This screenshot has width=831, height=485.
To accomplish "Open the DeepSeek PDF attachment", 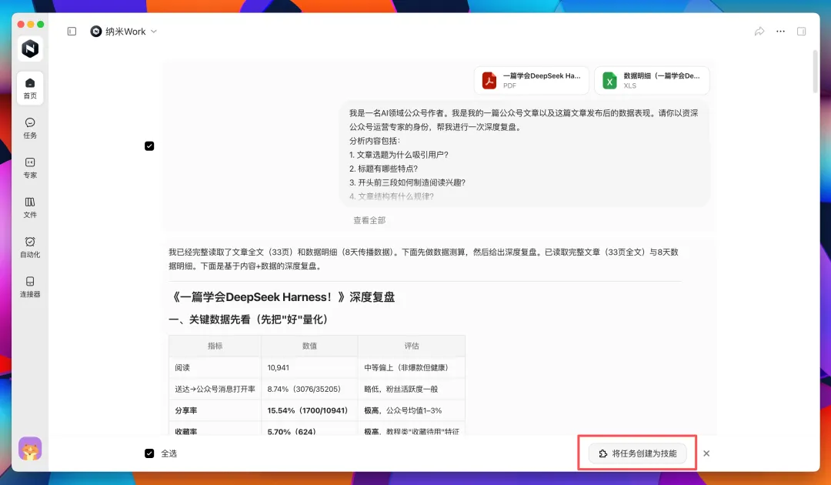I will tap(532, 80).
